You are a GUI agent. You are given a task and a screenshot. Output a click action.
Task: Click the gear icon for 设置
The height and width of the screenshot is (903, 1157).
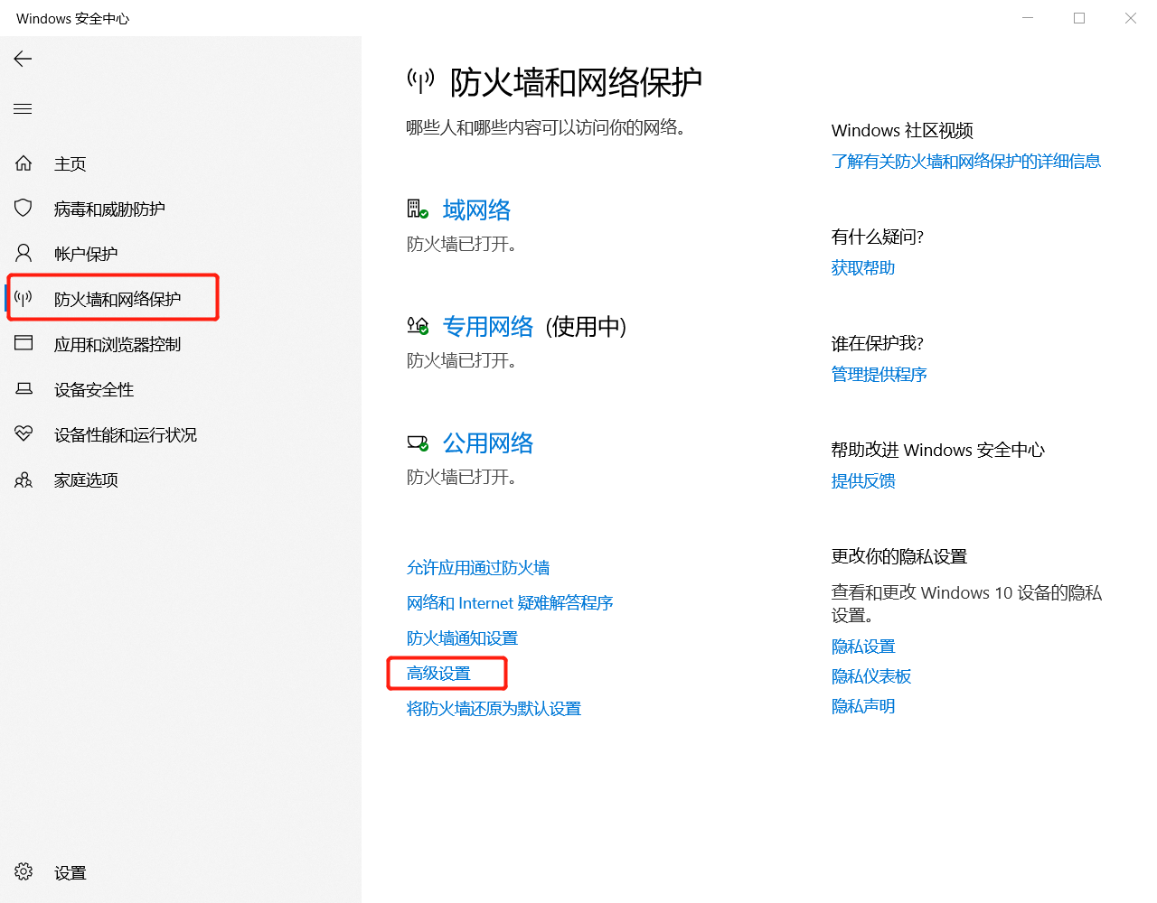coord(24,871)
